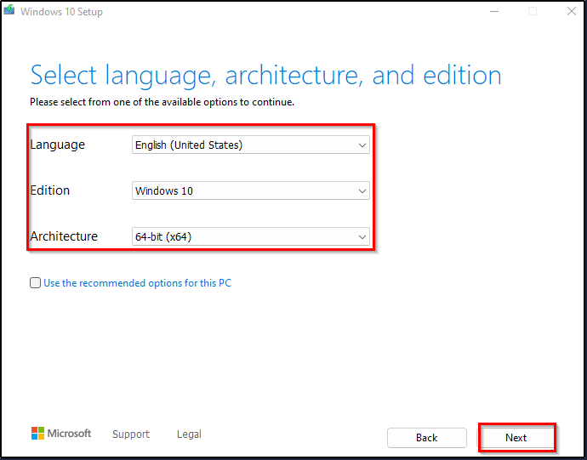Viewport: 587px width, 460px height.
Task: Open the Support link
Action: pos(131,434)
